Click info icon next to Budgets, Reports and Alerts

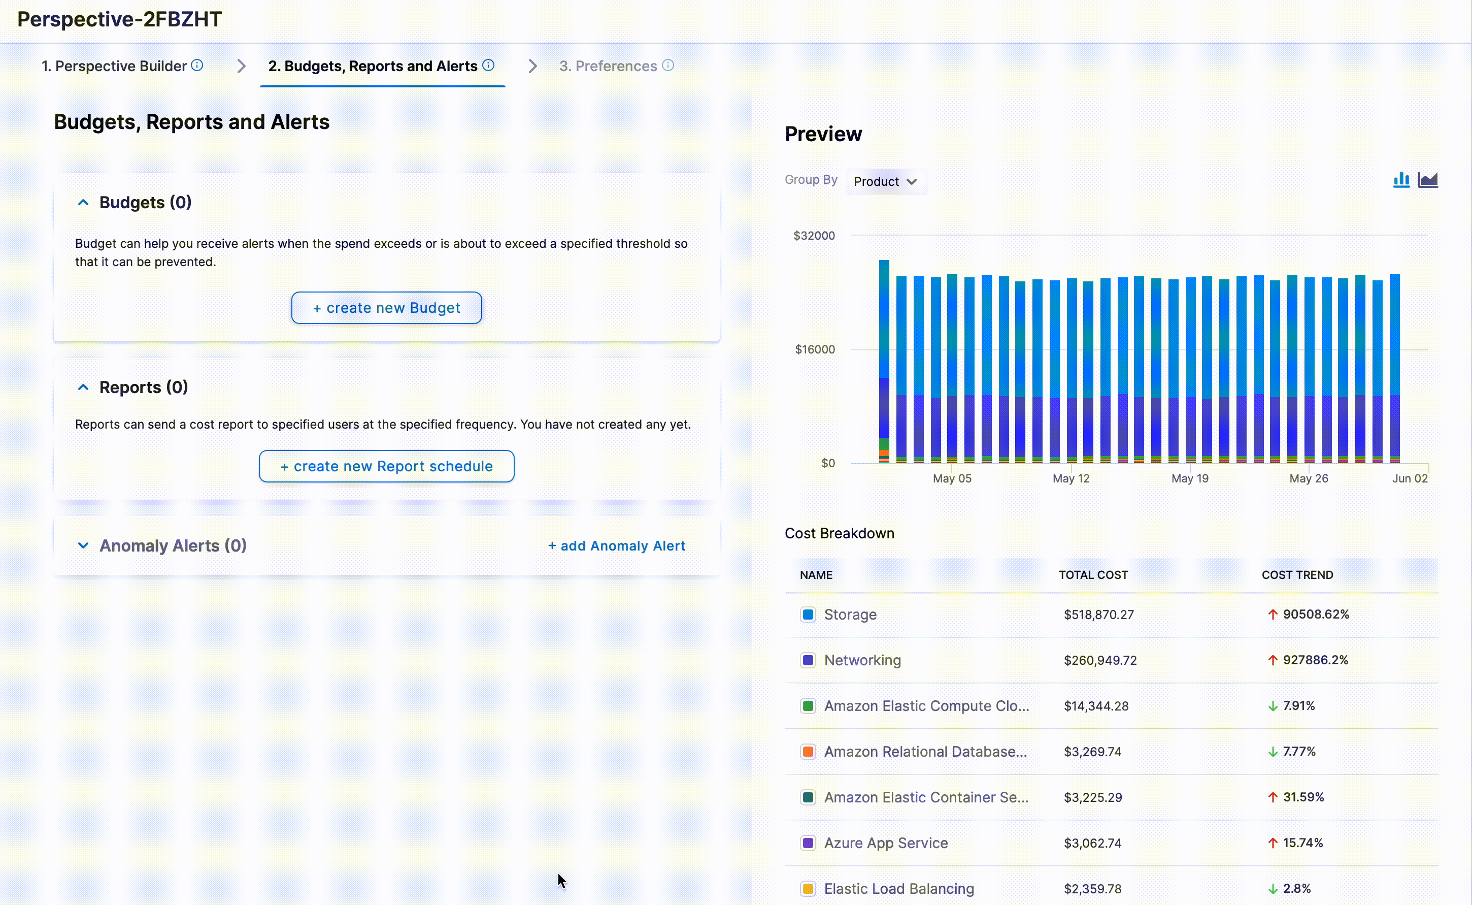click(488, 65)
